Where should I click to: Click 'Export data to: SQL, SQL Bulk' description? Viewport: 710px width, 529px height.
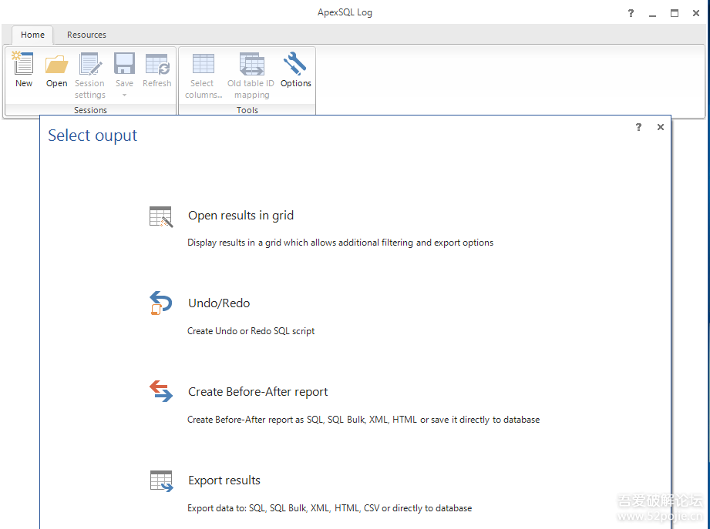[x=330, y=508]
